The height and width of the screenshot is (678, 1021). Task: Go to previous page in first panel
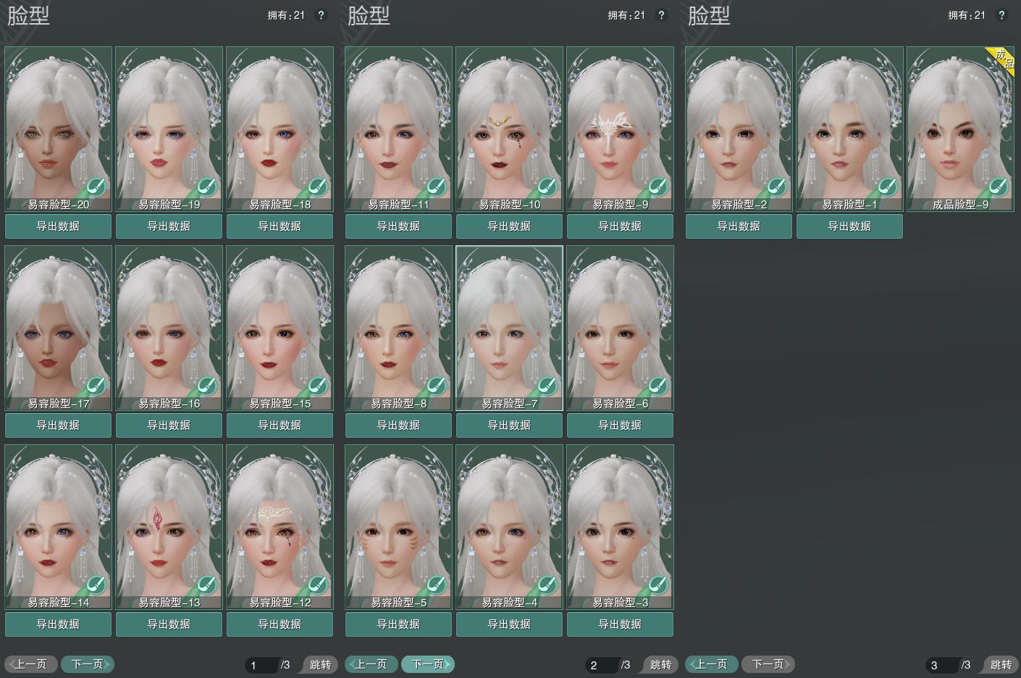click(31, 664)
